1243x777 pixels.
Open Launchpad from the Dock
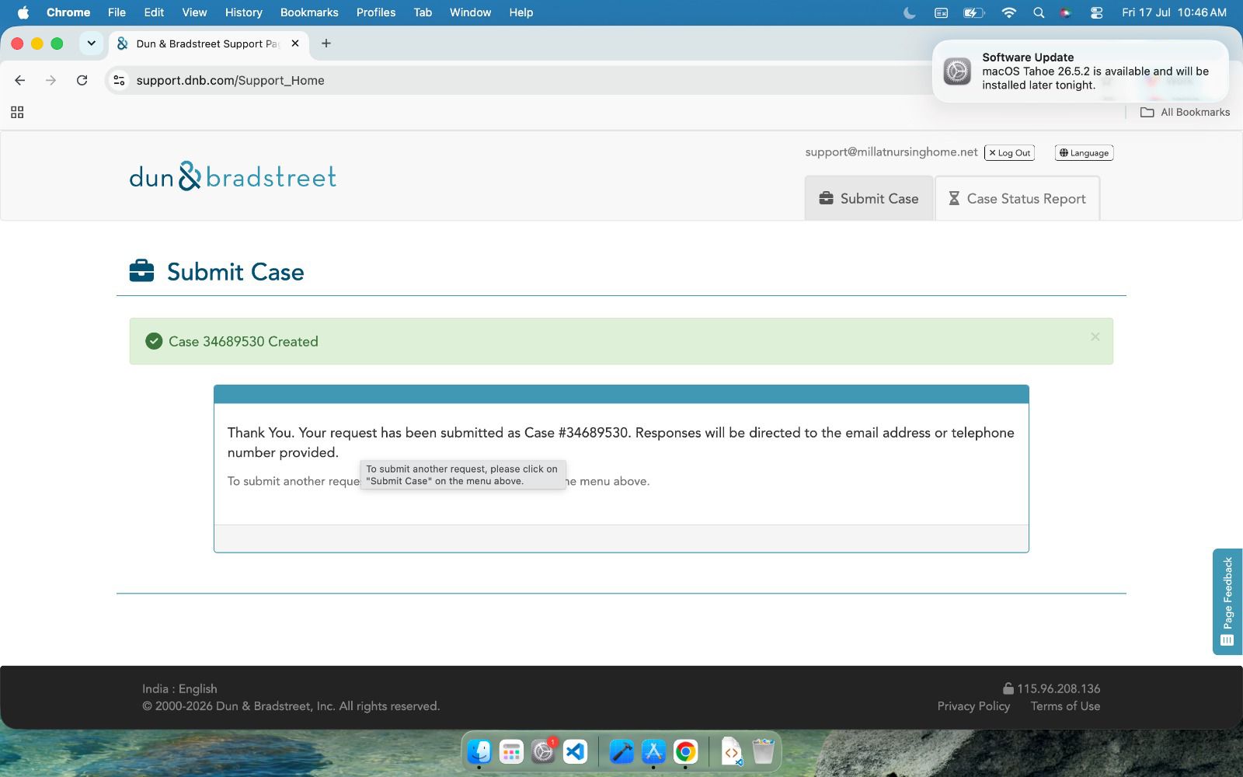[511, 751]
